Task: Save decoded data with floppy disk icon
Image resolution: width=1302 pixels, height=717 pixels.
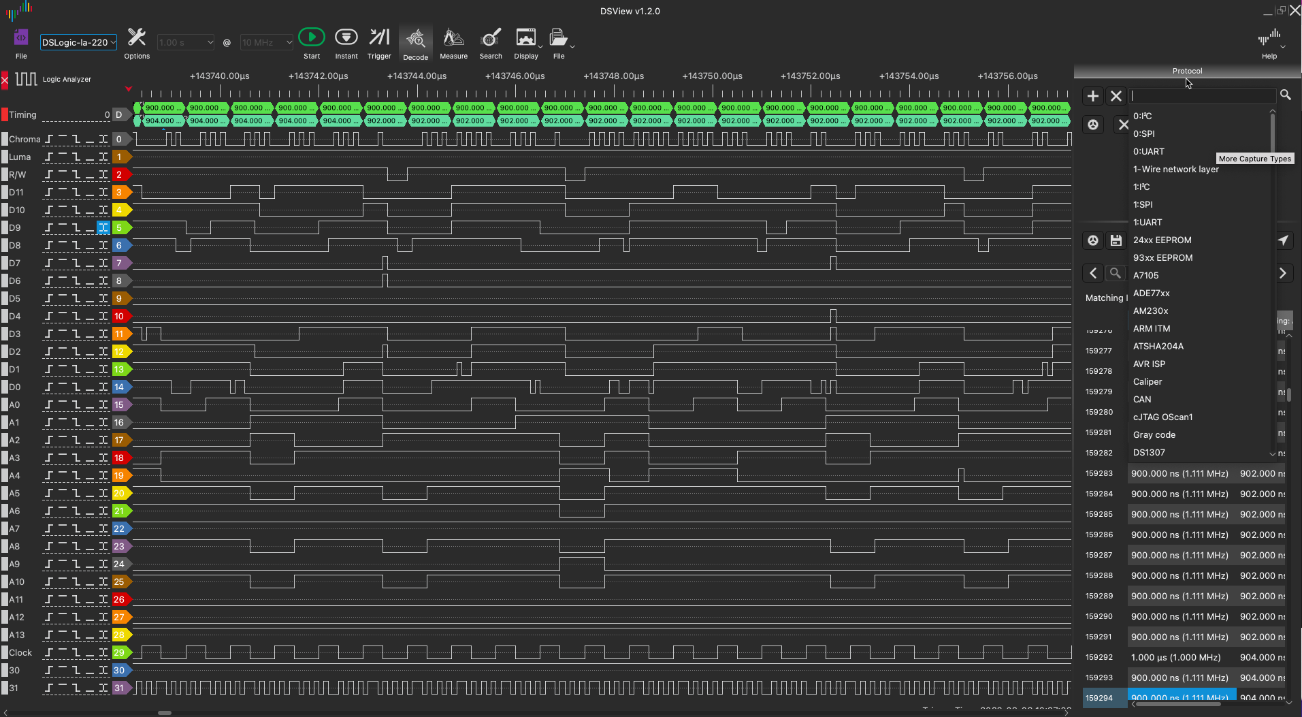Action: click(x=1116, y=240)
